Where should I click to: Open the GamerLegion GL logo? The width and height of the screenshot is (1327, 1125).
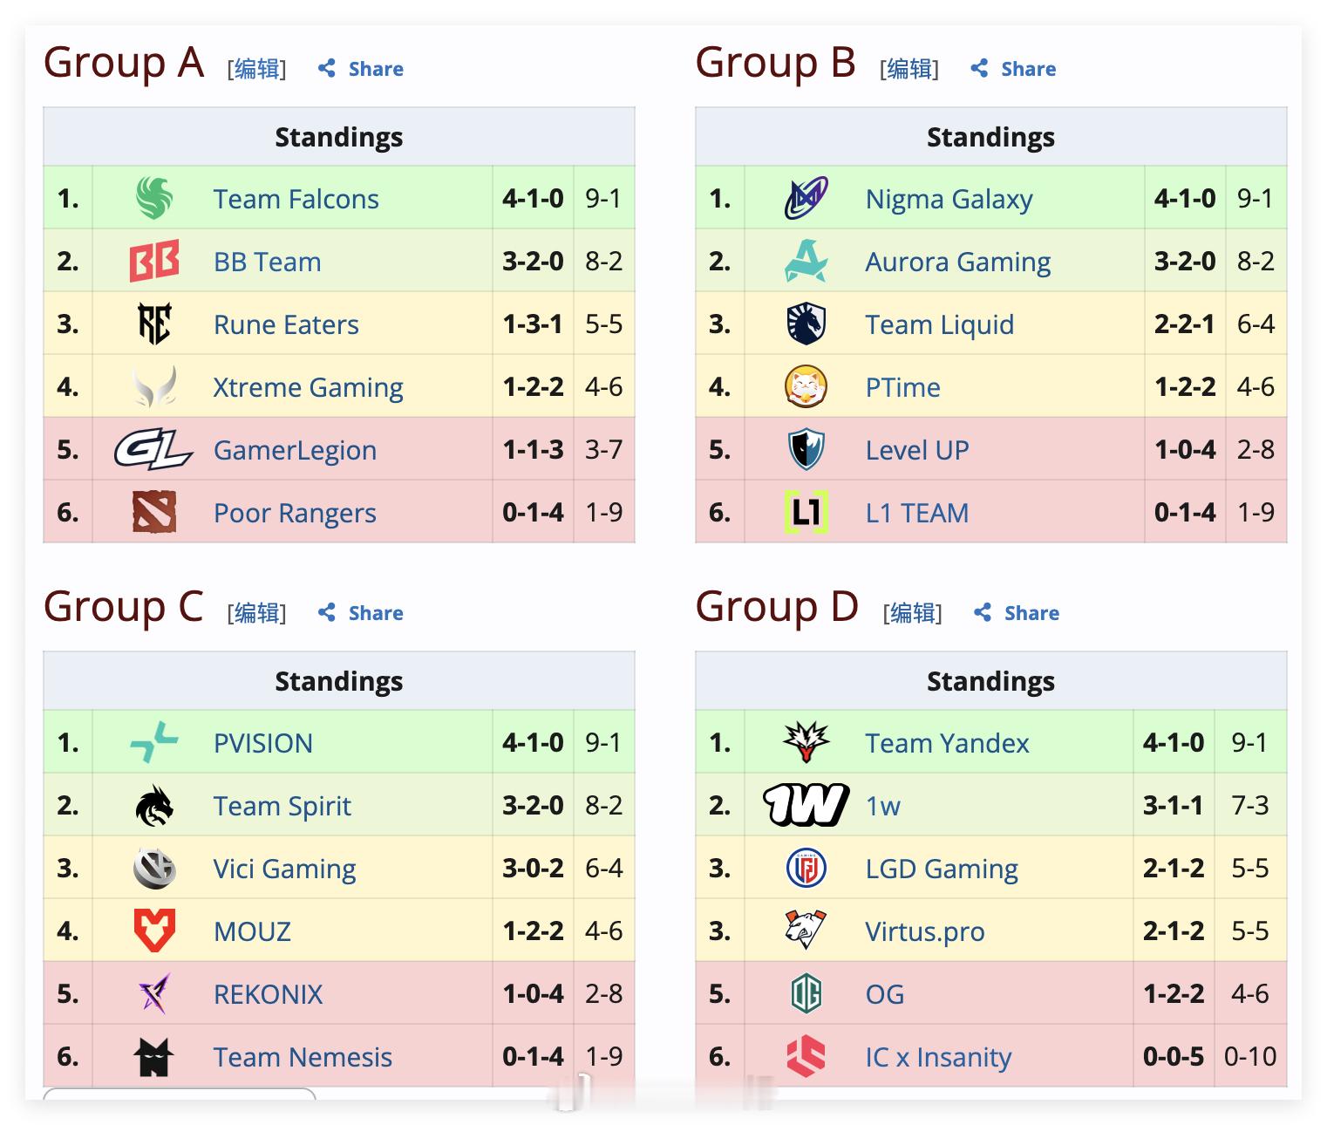[x=153, y=449]
